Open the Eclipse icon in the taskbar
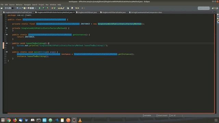The width and height of the screenshot is (219, 123). tap(74, 120)
